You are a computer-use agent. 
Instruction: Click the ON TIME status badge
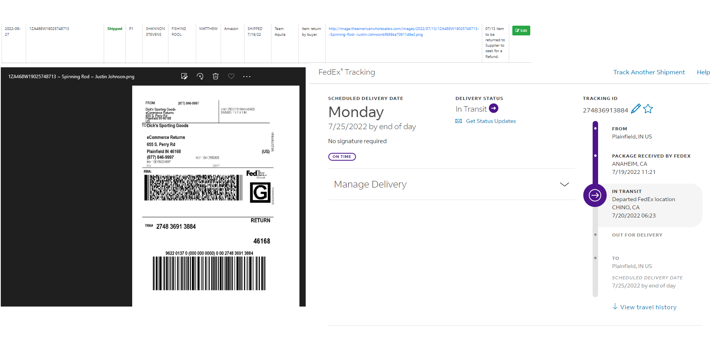click(x=342, y=157)
